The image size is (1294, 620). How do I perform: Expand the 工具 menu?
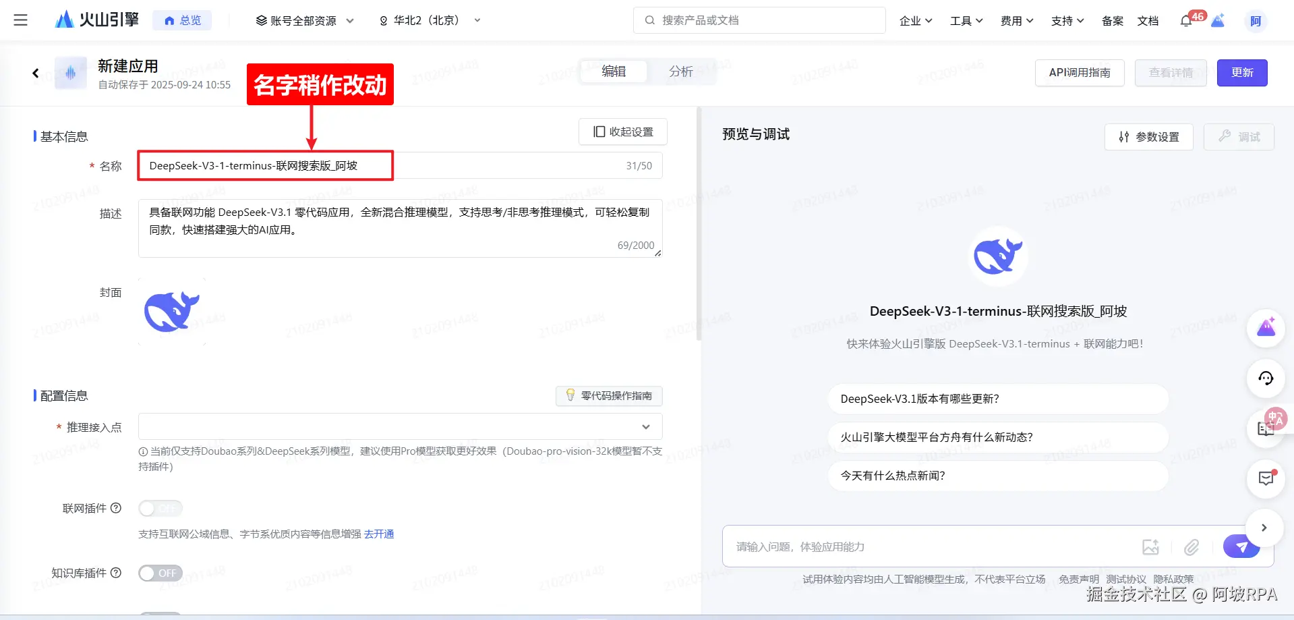point(966,21)
